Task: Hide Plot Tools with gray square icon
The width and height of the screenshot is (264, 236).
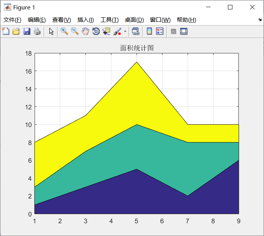Action: 173,32
